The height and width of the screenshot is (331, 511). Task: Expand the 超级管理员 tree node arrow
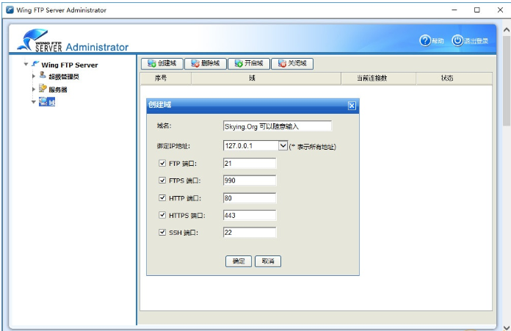(x=33, y=76)
